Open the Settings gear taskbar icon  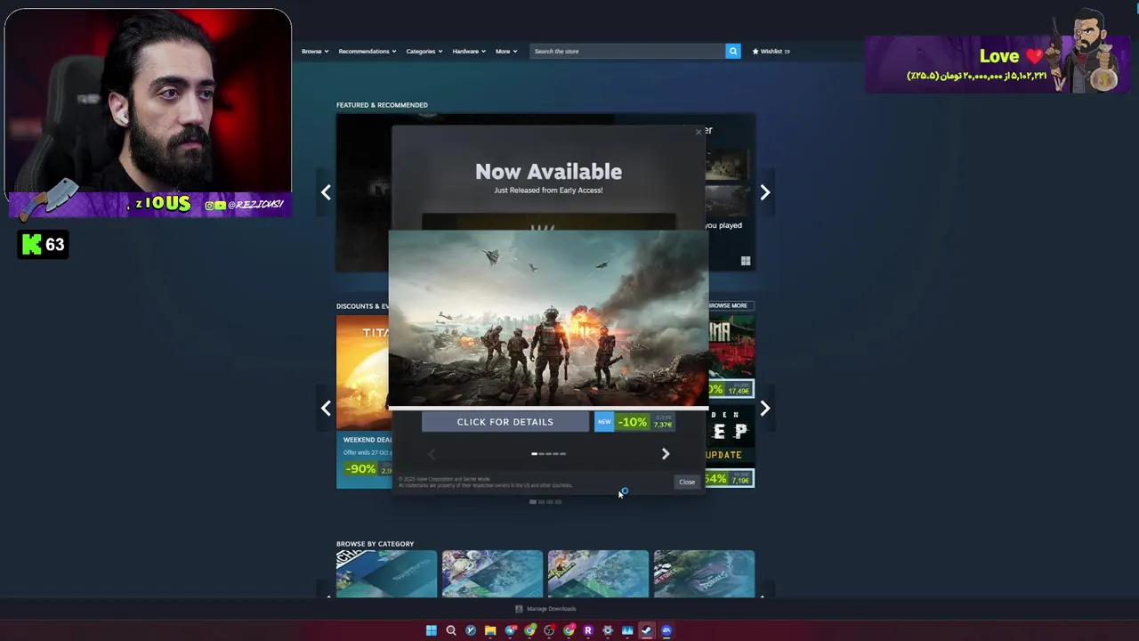608,630
